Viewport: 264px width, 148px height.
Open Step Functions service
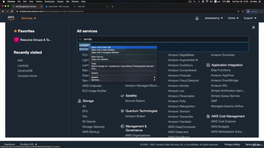(x=221, y=70)
